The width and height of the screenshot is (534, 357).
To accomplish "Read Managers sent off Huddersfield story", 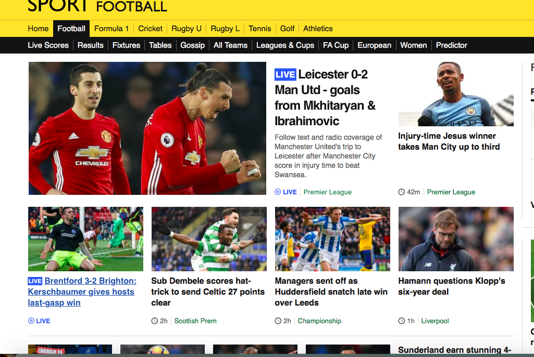I will 331,292.
